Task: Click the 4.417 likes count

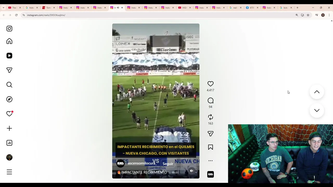Action: [210, 90]
